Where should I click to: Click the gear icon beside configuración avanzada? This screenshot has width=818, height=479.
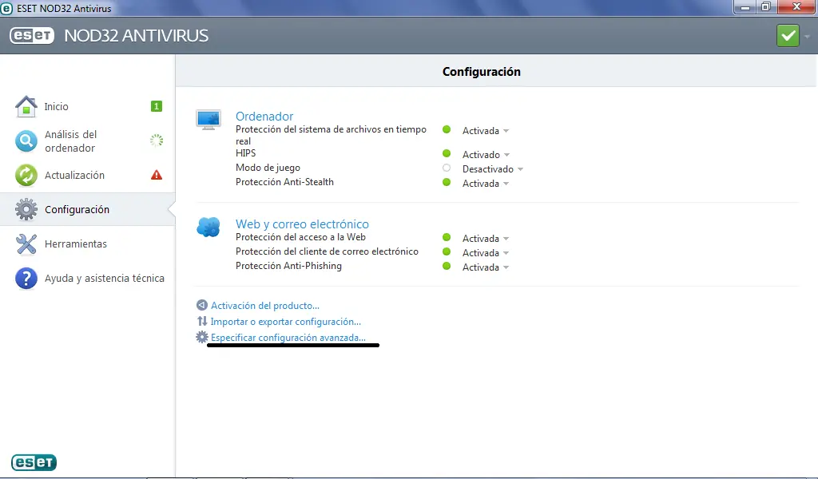coord(202,337)
